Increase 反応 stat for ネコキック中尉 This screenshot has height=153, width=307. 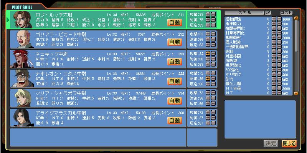pyautogui.click(x=208, y=64)
